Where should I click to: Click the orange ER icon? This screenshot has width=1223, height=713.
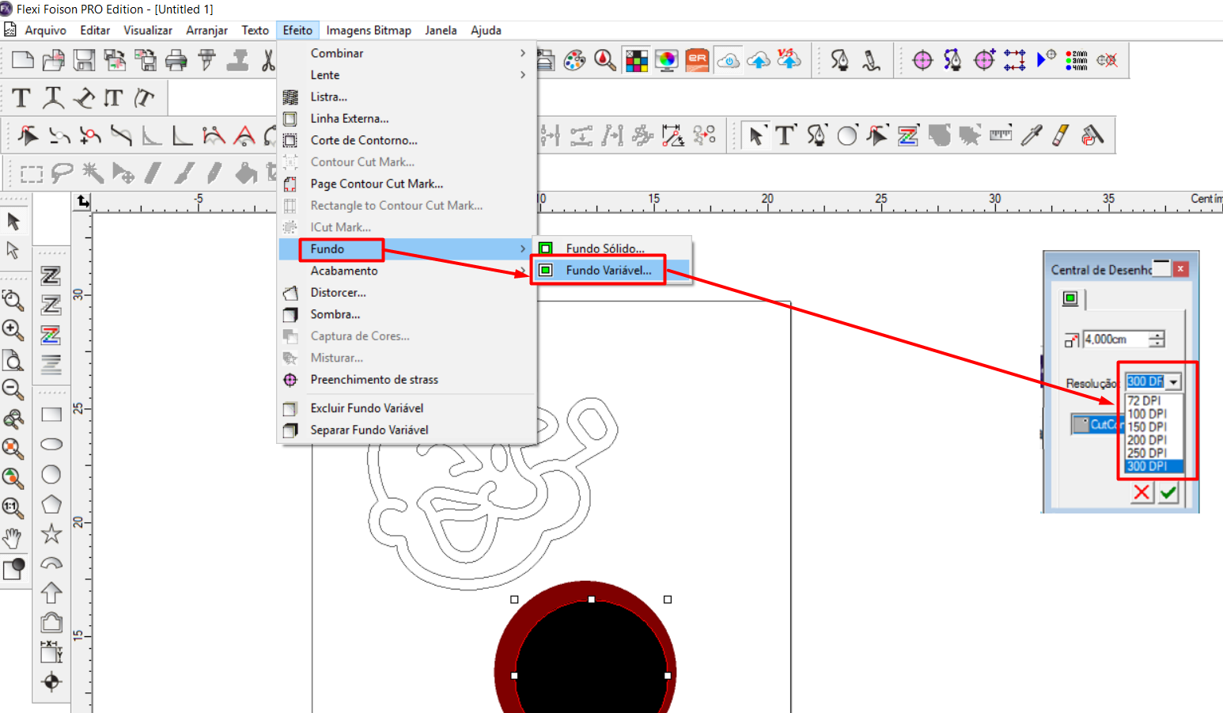(x=698, y=60)
